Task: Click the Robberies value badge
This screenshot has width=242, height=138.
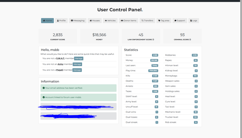Action: pos(195,55)
